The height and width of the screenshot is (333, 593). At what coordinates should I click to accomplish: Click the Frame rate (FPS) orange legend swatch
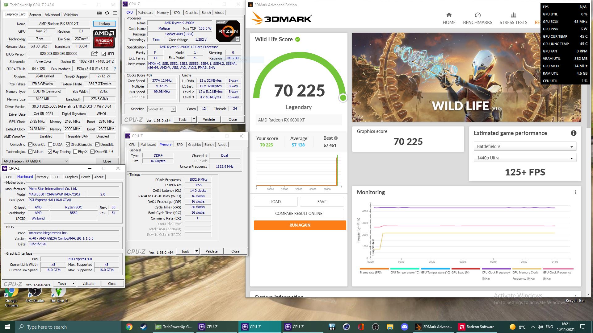click(374, 269)
